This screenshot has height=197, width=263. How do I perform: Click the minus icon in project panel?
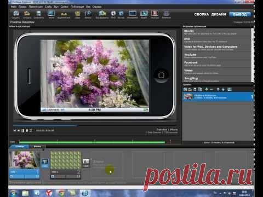(x=211, y=89)
